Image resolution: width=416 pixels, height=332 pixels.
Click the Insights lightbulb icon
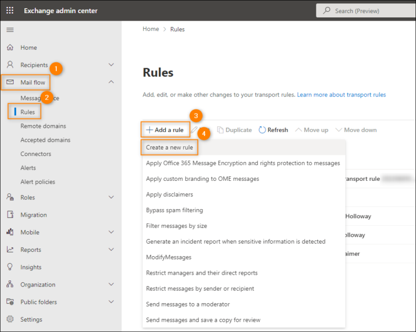pos(10,267)
